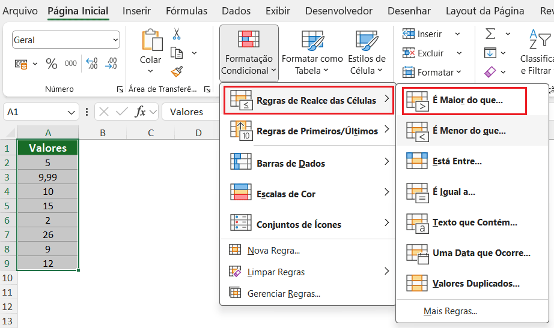The width and height of the screenshot is (554, 328).
Task: Open the Excluir dropdown arrow
Action: point(459,53)
